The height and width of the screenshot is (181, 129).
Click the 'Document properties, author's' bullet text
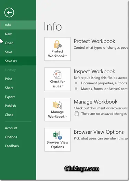(104, 83)
